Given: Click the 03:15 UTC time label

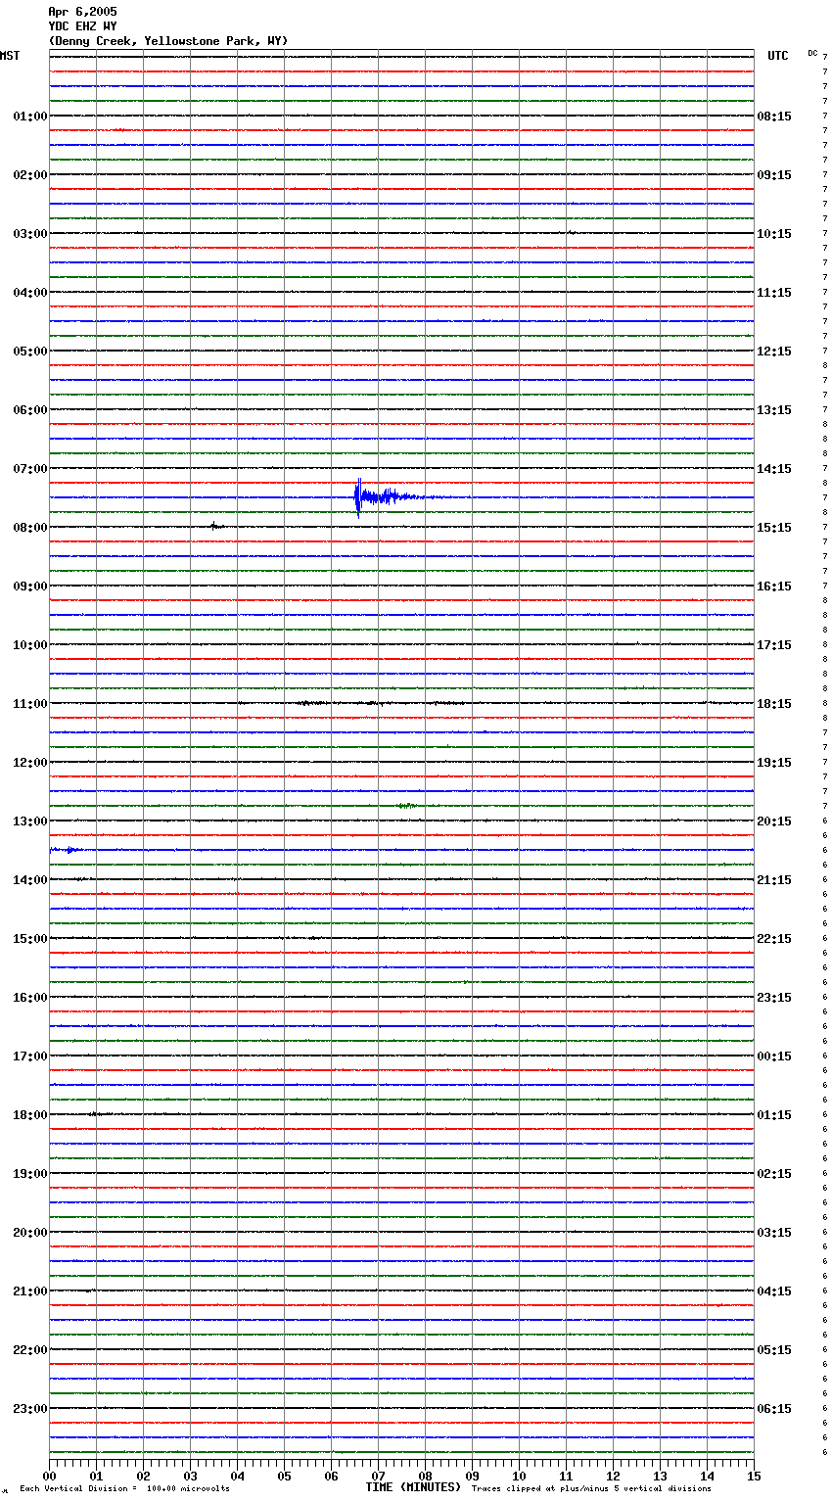Looking at the screenshot, I should [774, 1233].
